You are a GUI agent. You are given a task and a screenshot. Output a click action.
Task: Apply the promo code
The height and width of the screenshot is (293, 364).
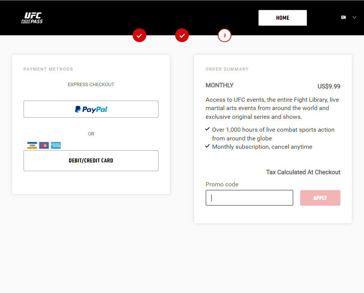click(320, 198)
